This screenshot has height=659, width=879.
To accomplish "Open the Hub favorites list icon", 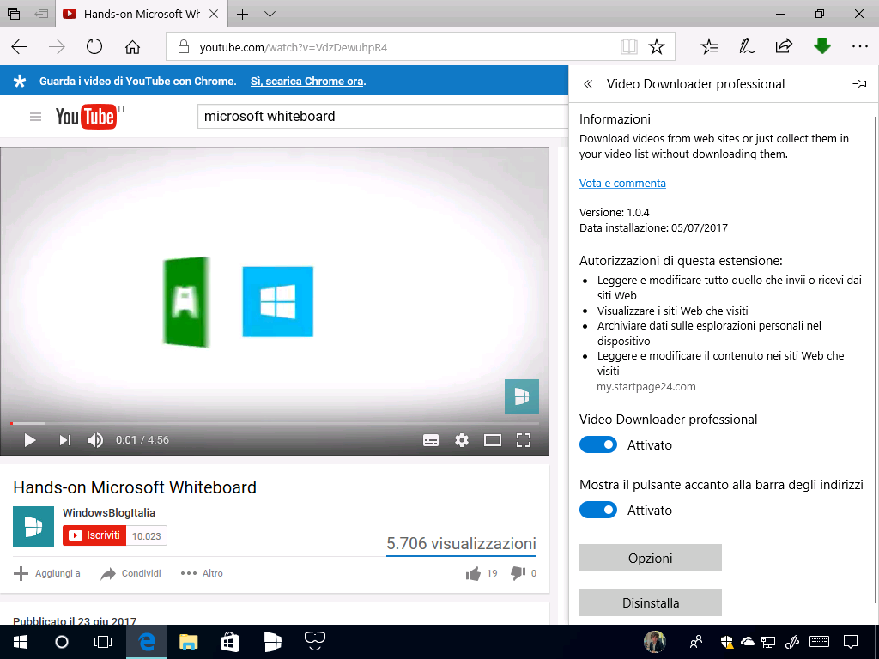I will [x=709, y=46].
